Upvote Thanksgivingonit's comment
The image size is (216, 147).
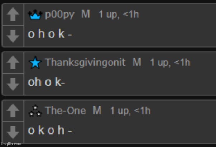click(13, 62)
